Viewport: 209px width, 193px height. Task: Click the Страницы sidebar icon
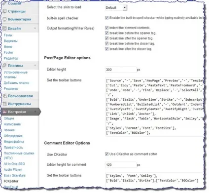tap(4, 11)
